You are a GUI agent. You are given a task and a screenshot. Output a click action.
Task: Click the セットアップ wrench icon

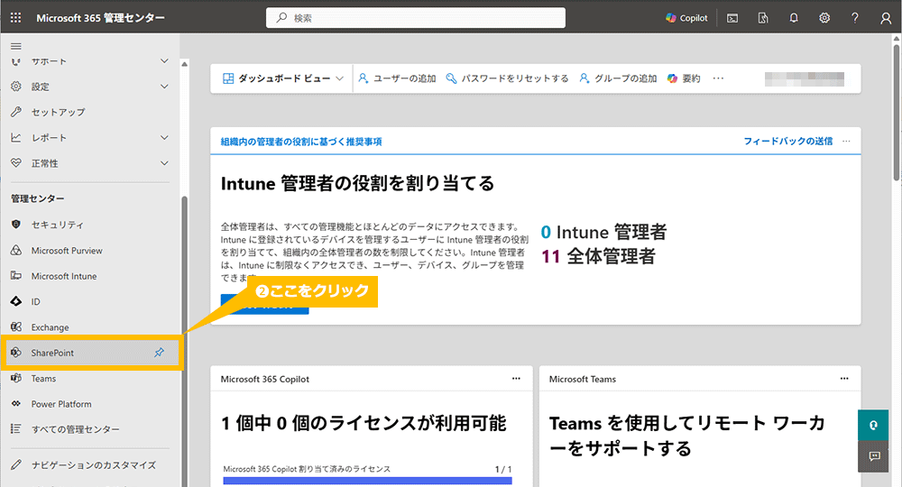pos(16,112)
